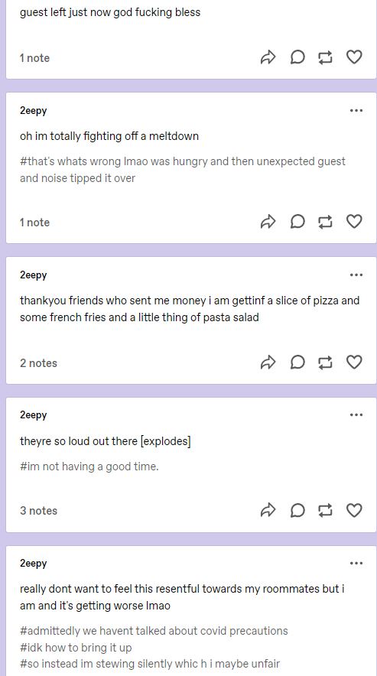View 2 notes on the pizza post

pos(38,363)
